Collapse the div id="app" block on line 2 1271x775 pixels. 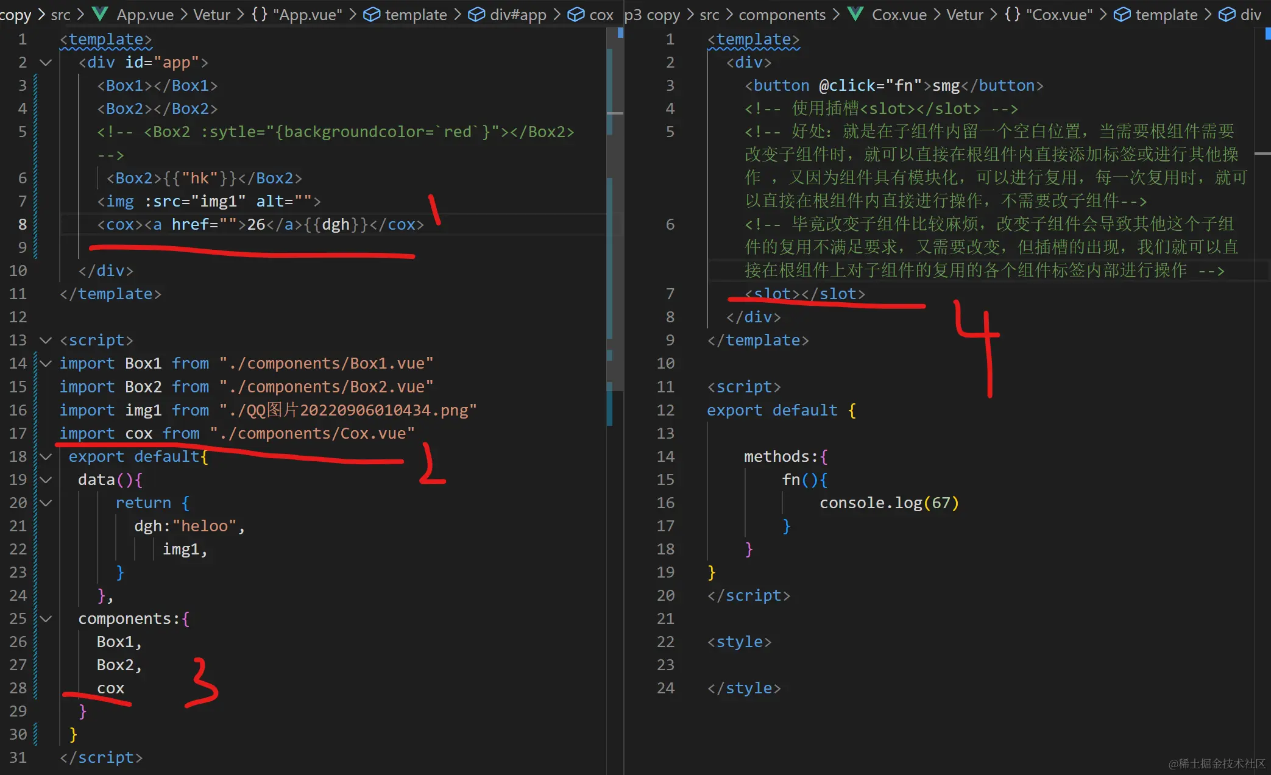click(46, 62)
